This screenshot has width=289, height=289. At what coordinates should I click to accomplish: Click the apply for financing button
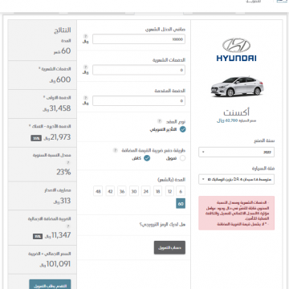50,284
